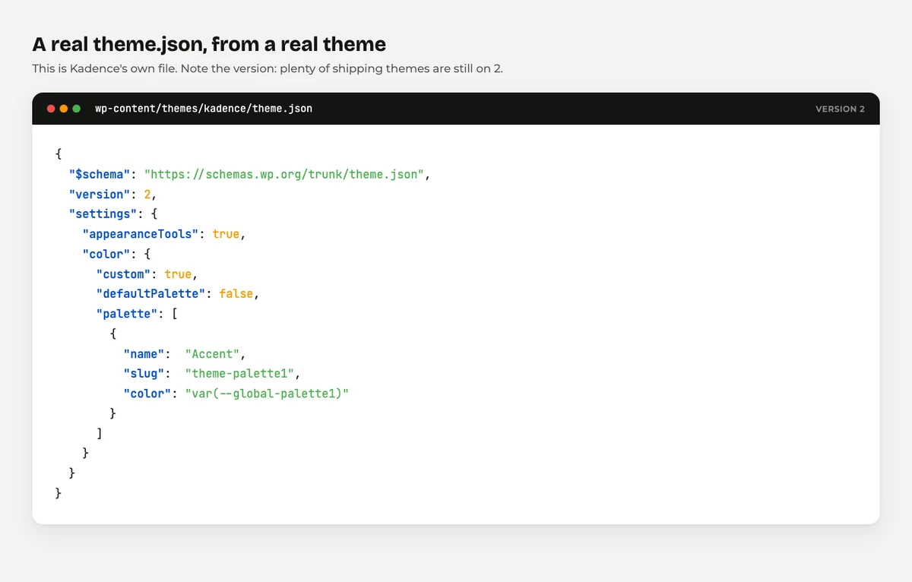This screenshot has width=912, height=582.
Task: Click the heading "A real theme.json, from a real theme"
Action: click(x=209, y=44)
